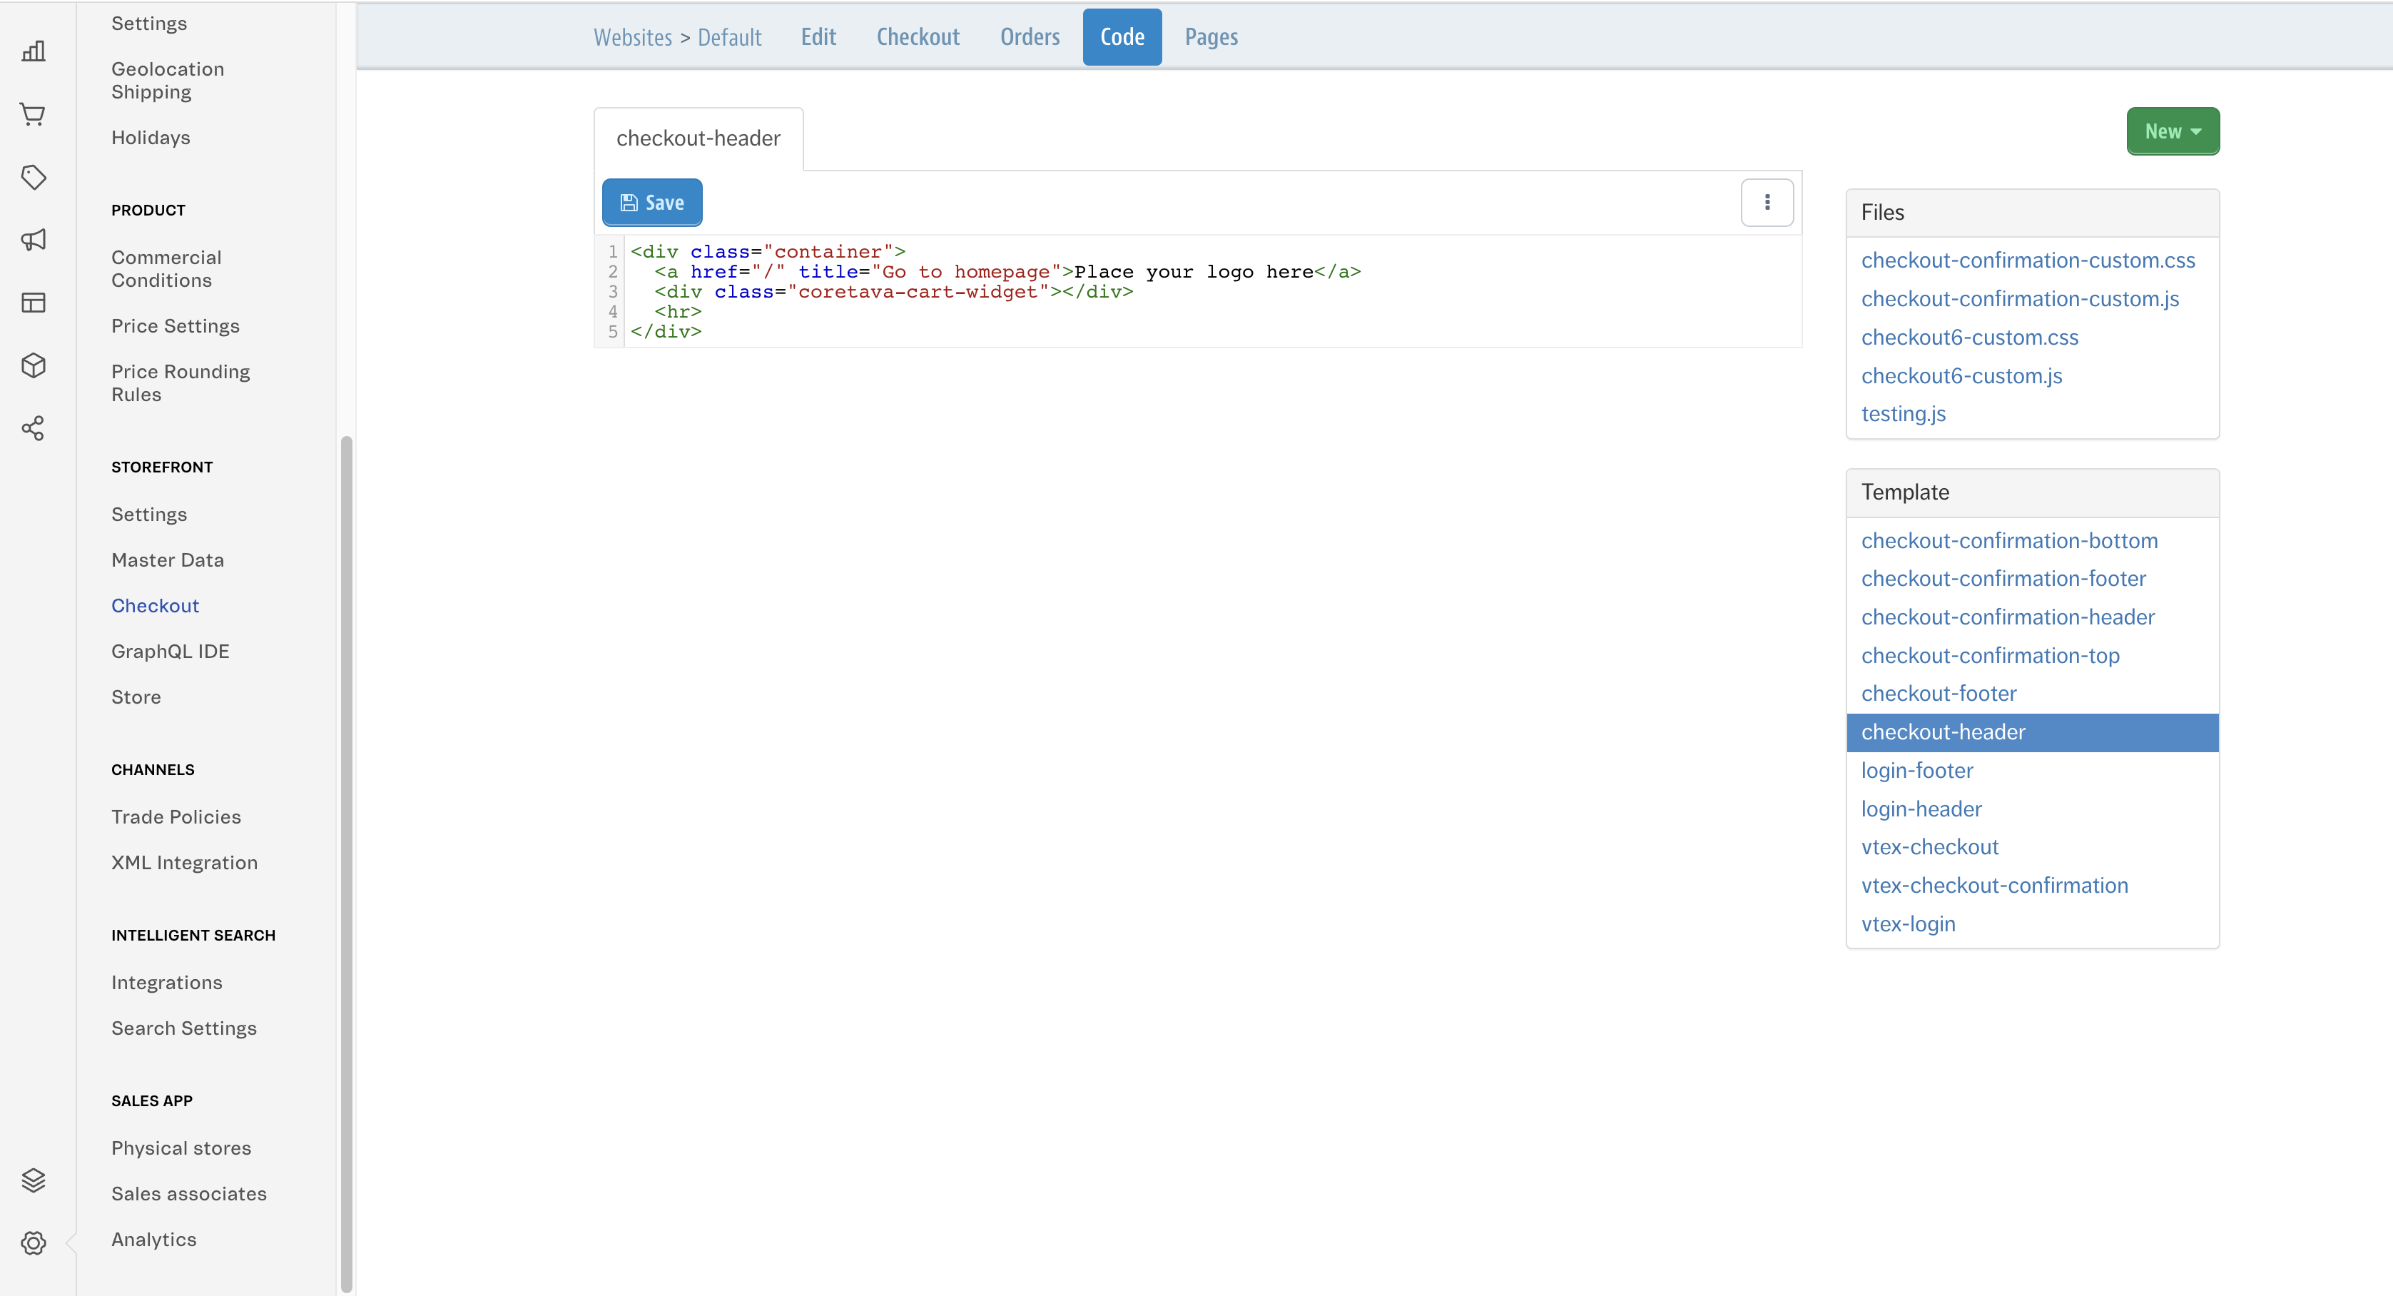
Task: Switch to the Orders tab
Action: pyautogui.click(x=1030, y=37)
